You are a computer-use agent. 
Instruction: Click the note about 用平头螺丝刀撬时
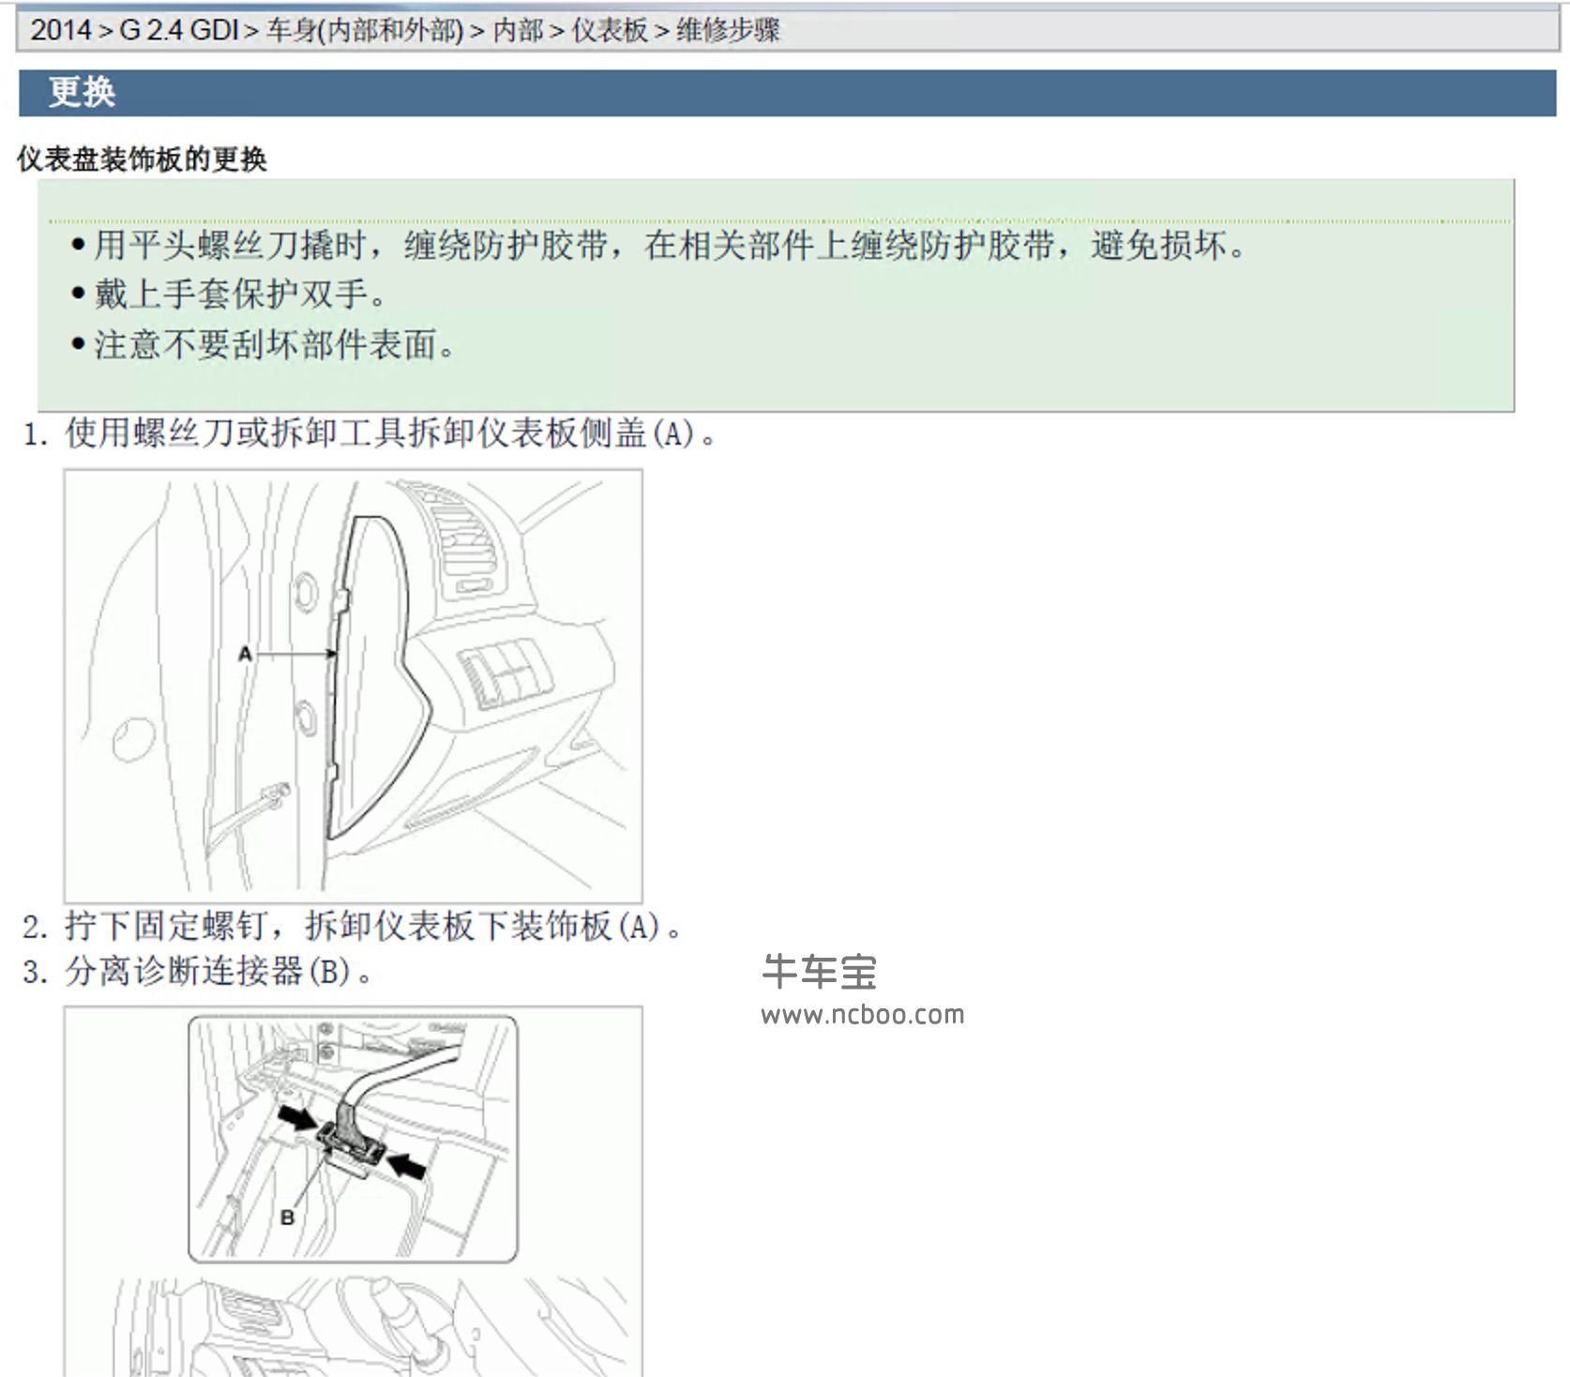click(660, 246)
